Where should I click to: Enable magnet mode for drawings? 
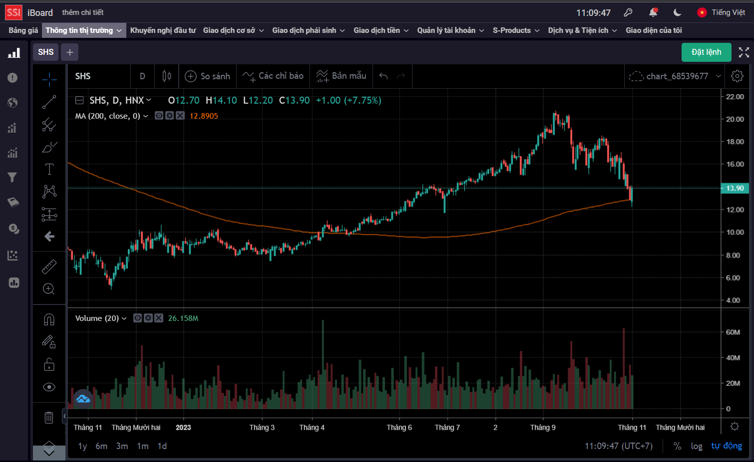coord(49,319)
